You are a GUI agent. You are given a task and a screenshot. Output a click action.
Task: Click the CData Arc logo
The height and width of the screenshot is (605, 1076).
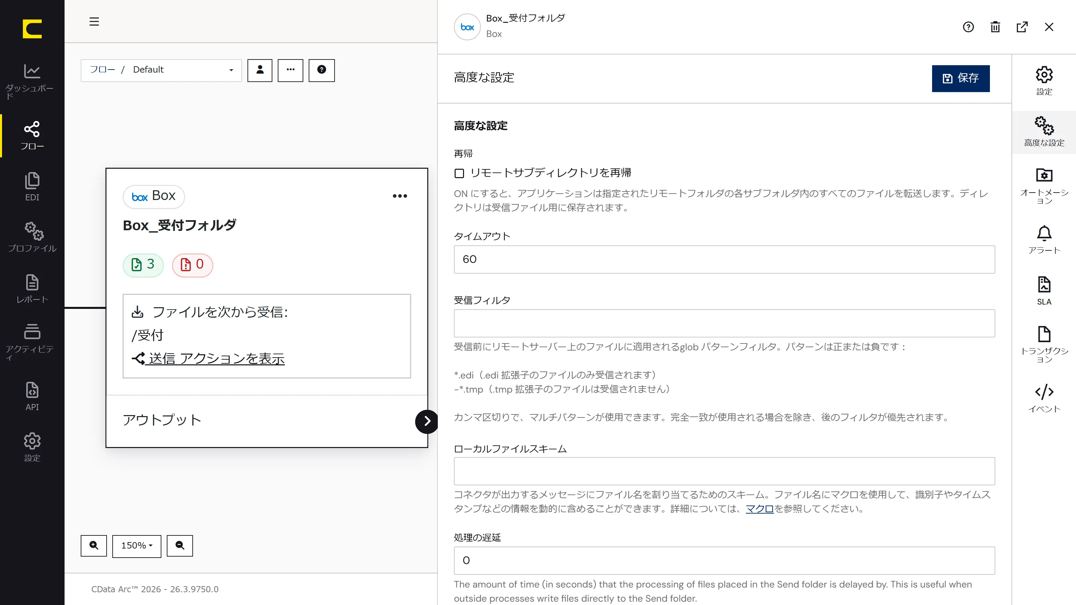point(32,29)
